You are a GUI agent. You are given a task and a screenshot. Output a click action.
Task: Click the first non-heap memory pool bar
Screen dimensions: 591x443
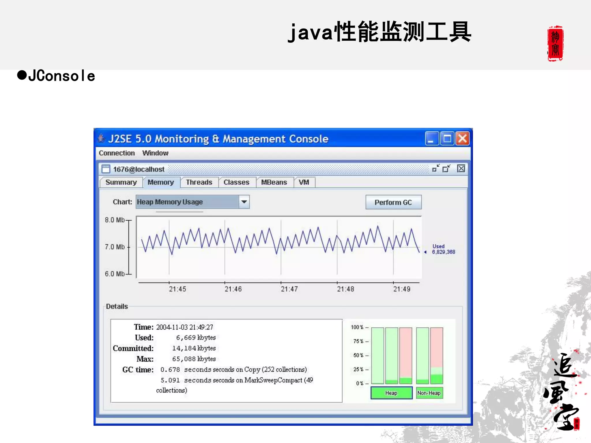(423, 356)
